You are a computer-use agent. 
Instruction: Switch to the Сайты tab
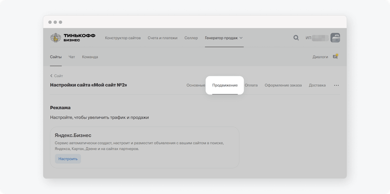(x=56, y=57)
